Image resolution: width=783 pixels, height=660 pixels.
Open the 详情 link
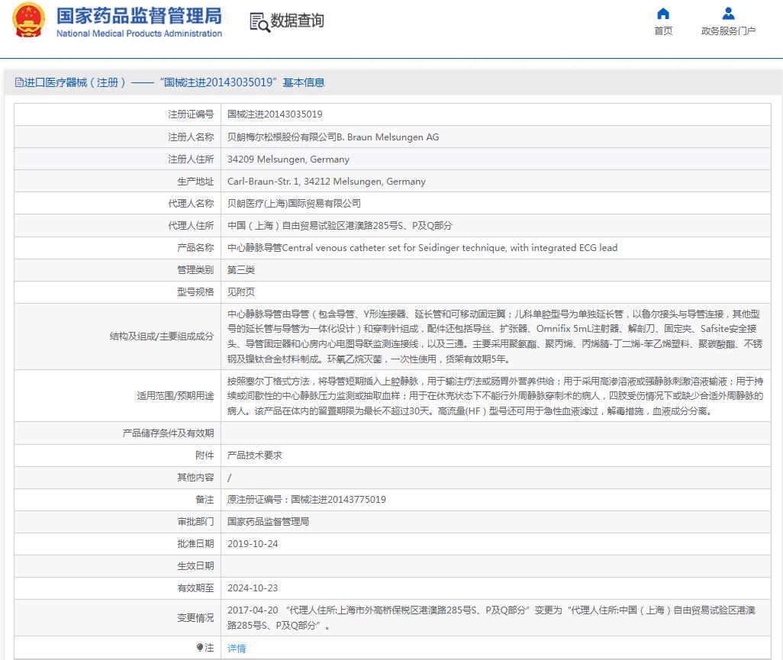[237, 648]
